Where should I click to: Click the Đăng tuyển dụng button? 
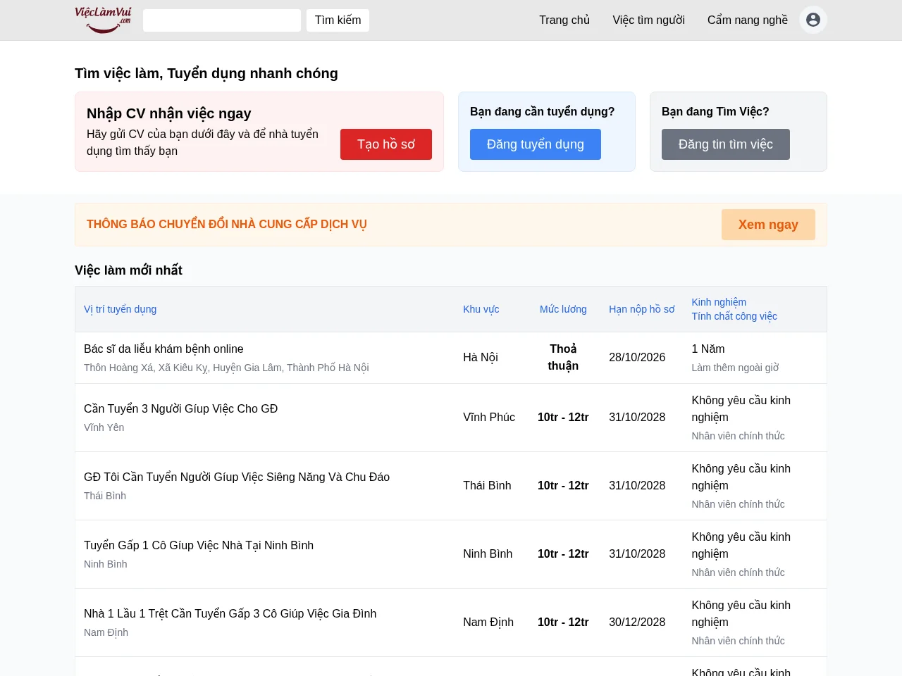click(536, 144)
